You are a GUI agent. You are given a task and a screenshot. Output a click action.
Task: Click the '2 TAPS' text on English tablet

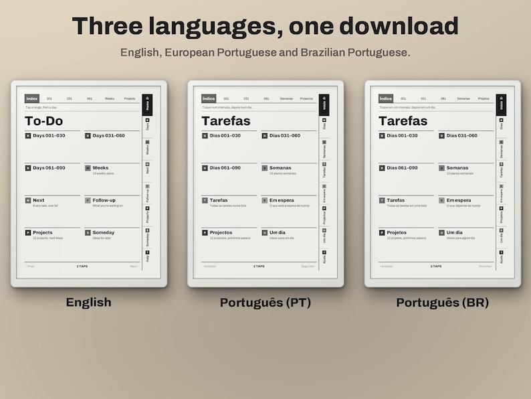(x=82, y=266)
